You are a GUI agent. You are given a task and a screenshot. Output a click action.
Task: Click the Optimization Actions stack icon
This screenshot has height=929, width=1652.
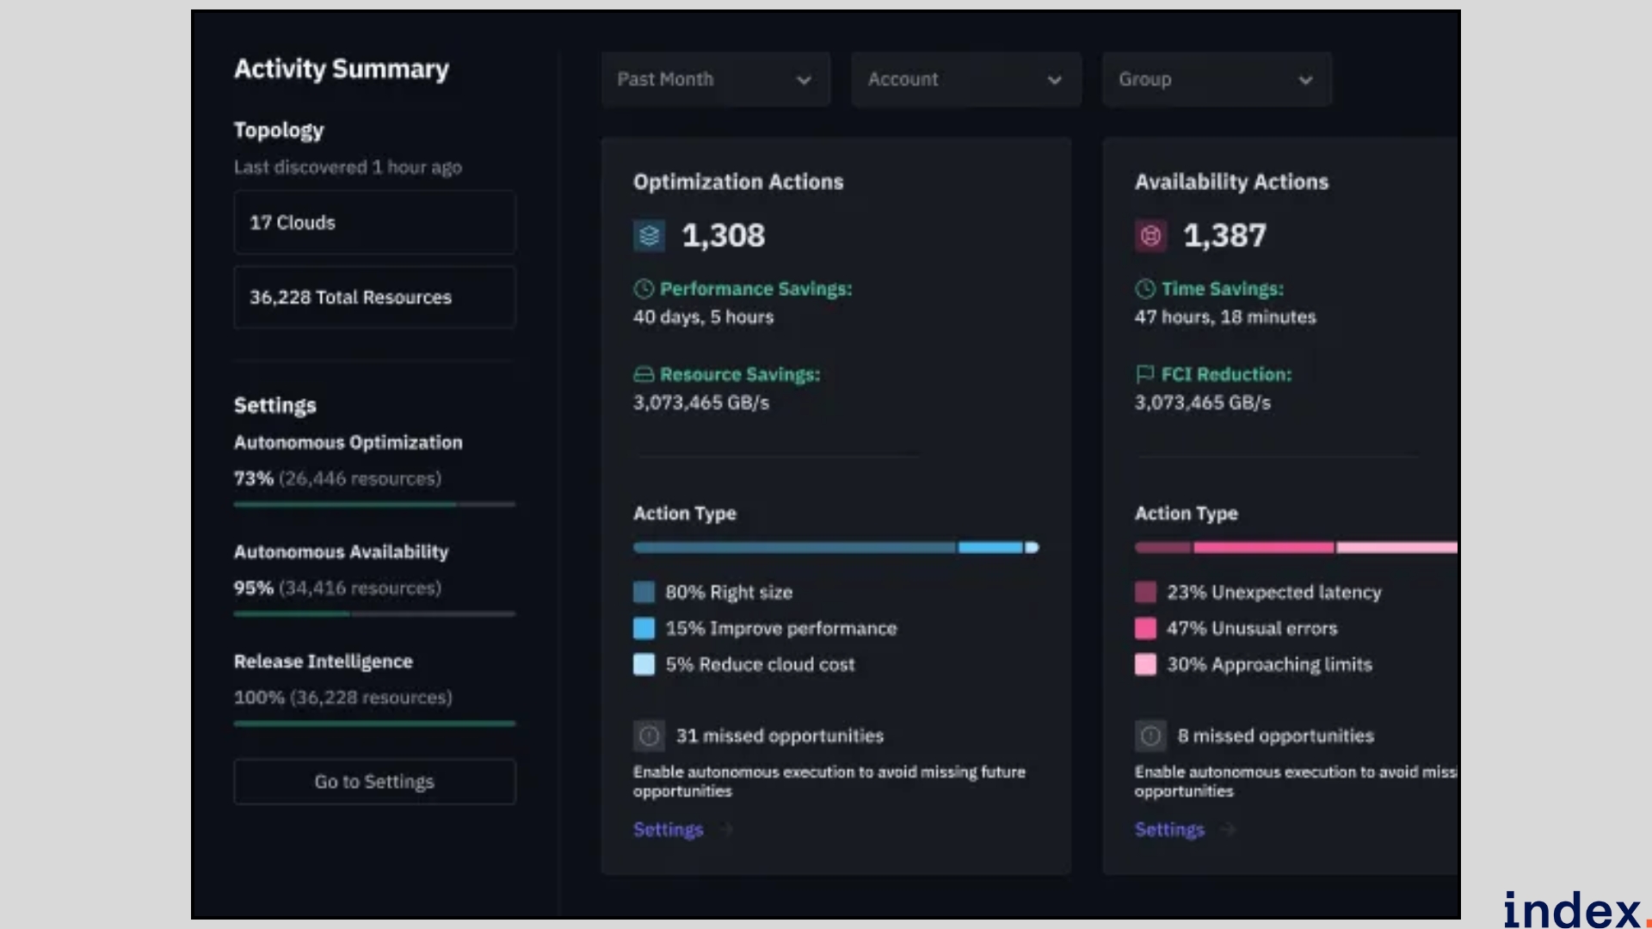pos(649,236)
